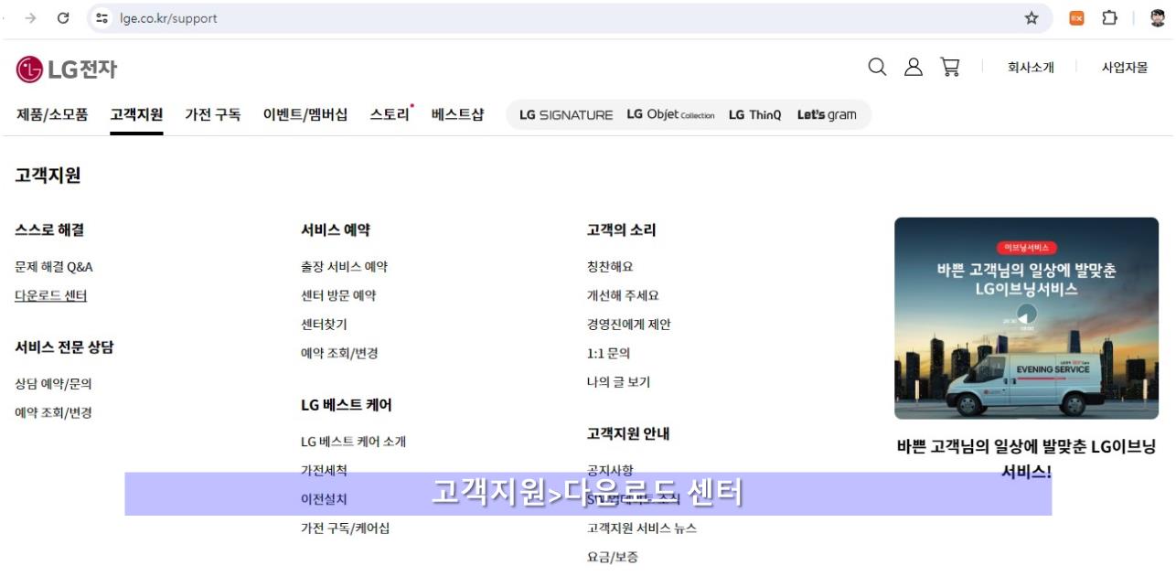Click the 서비스 전문 상담 section heading
Viewport: 1176px width, 576px height.
pyautogui.click(x=64, y=347)
